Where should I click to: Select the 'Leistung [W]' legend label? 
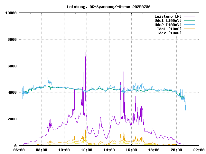coord(168,16)
